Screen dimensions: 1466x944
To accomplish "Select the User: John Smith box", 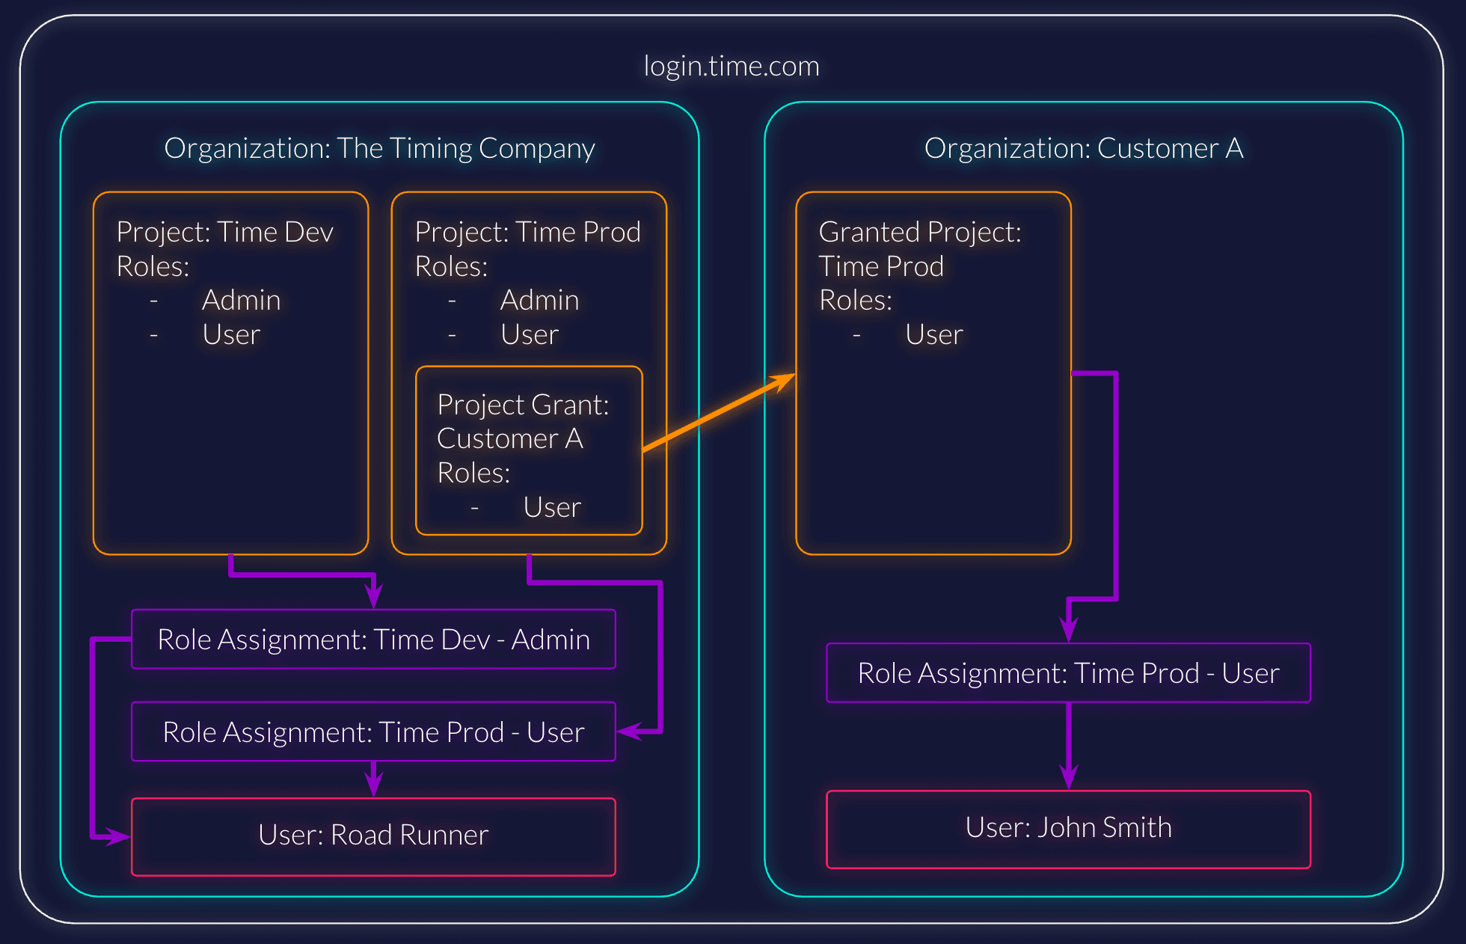I will click(1068, 828).
